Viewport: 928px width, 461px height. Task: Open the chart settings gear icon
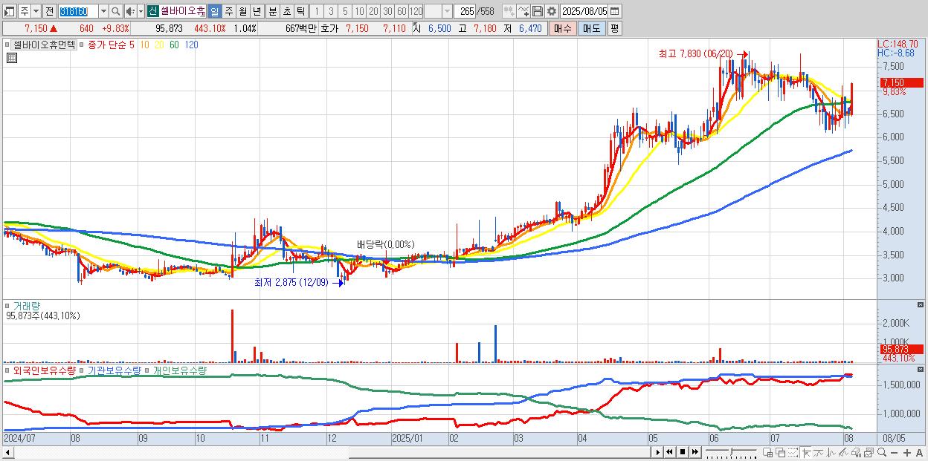[551, 11]
